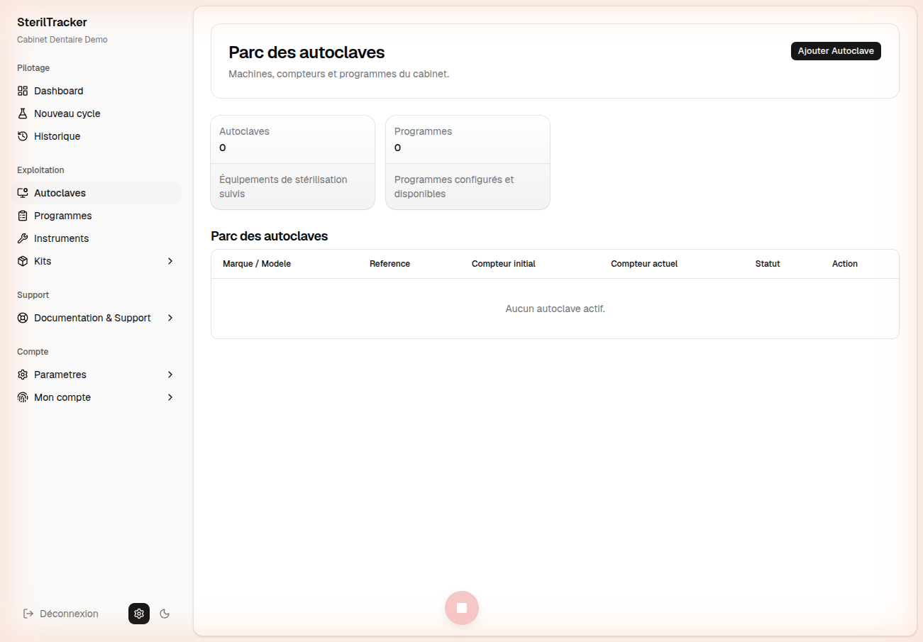923x642 pixels.
Task: Click the Instruments wrench icon
Action: coord(23,238)
